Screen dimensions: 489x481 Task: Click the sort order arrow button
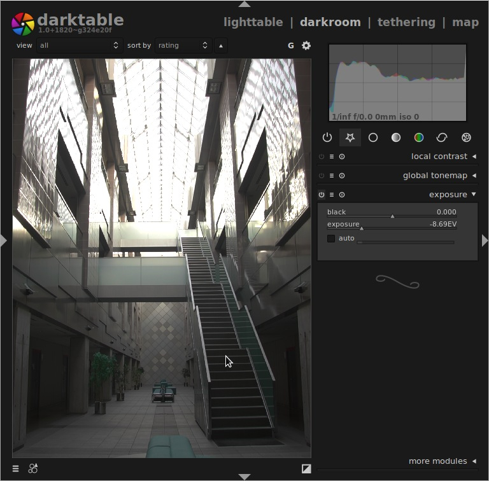point(221,46)
